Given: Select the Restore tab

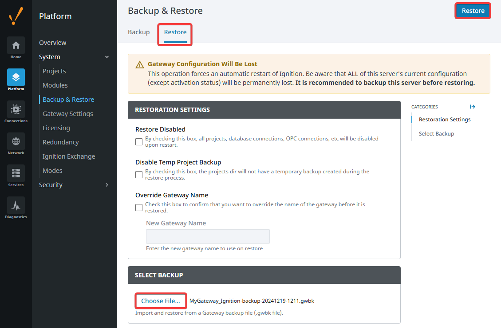Looking at the screenshot, I should (175, 32).
